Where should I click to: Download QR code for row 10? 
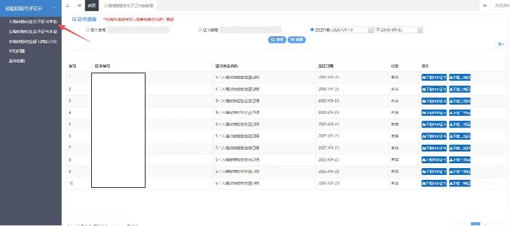point(460,184)
